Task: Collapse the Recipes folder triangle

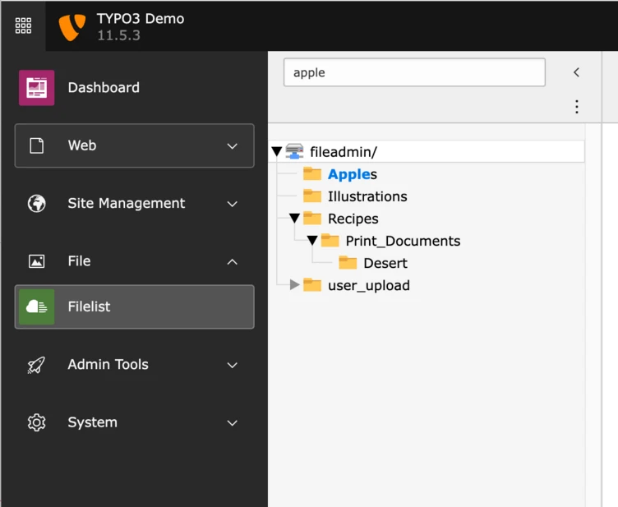Action: [294, 219]
